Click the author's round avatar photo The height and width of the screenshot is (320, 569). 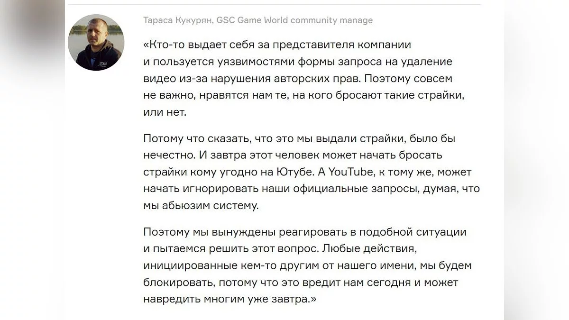click(96, 43)
